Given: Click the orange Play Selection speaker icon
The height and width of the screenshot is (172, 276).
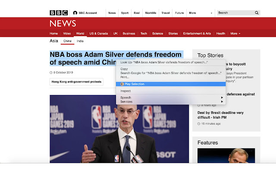Looking at the screenshot, I should tap(122, 84).
